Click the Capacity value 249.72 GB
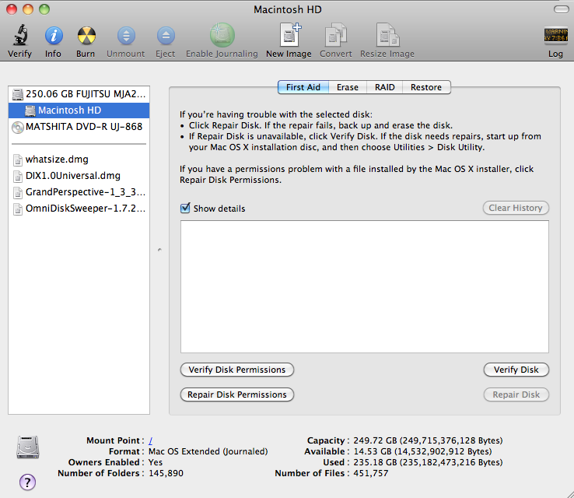The width and height of the screenshot is (574, 498). pos(428,440)
